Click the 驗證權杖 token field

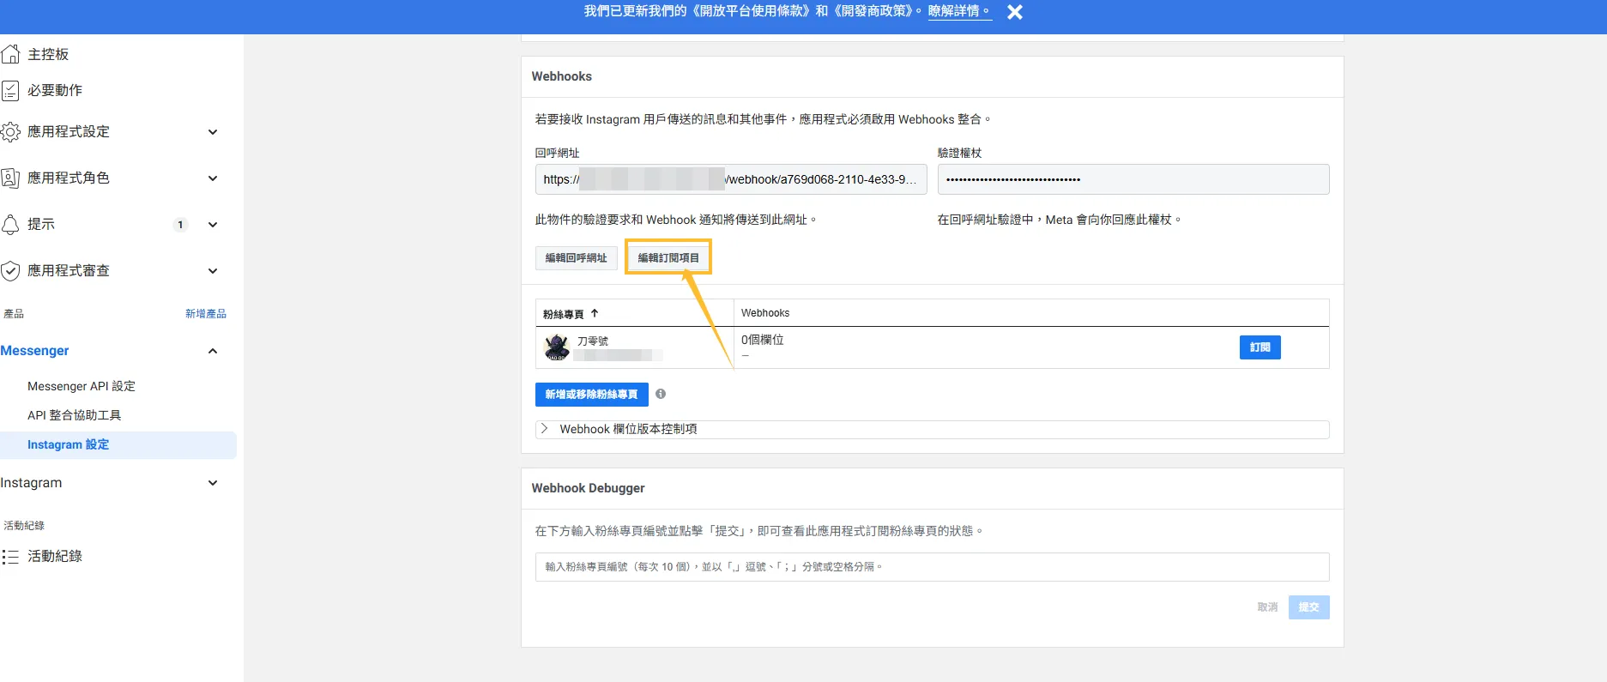click(x=1133, y=179)
